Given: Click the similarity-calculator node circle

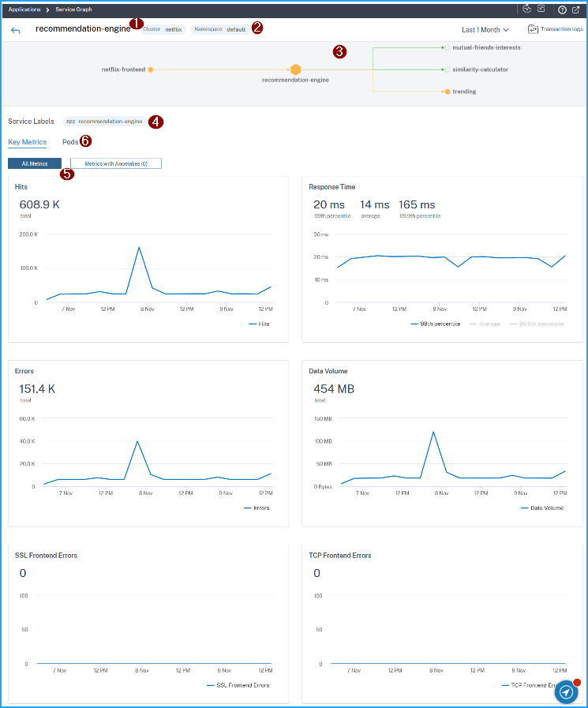Looking at the screenshot, I should coord(448,69).
